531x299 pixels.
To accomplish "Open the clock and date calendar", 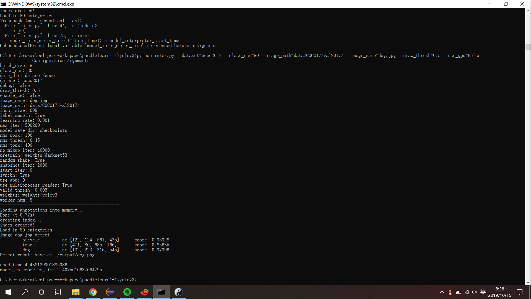I will click(x=500, y=292).
